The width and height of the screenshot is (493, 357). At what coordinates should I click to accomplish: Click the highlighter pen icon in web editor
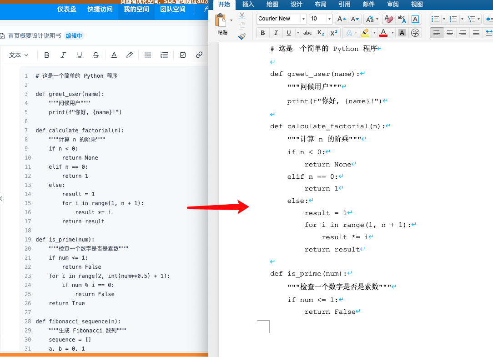[130, 55]
